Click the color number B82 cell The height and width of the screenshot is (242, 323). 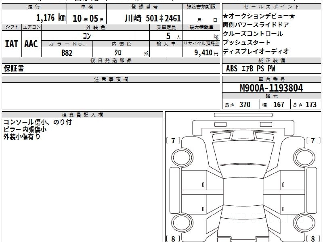(67, 53)
